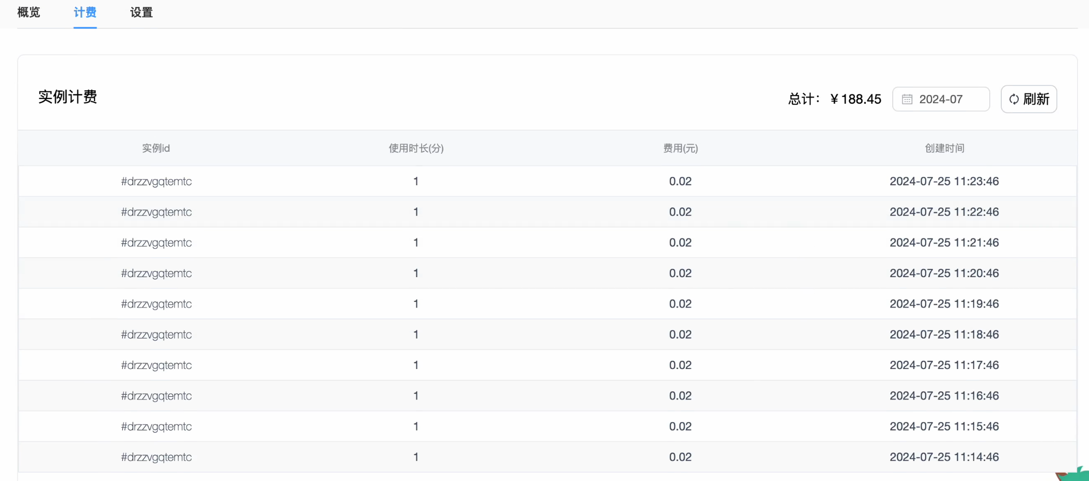Screen dimensions: 1089x481
Task: Click the 实例id column header
Action: pos(156,149)
